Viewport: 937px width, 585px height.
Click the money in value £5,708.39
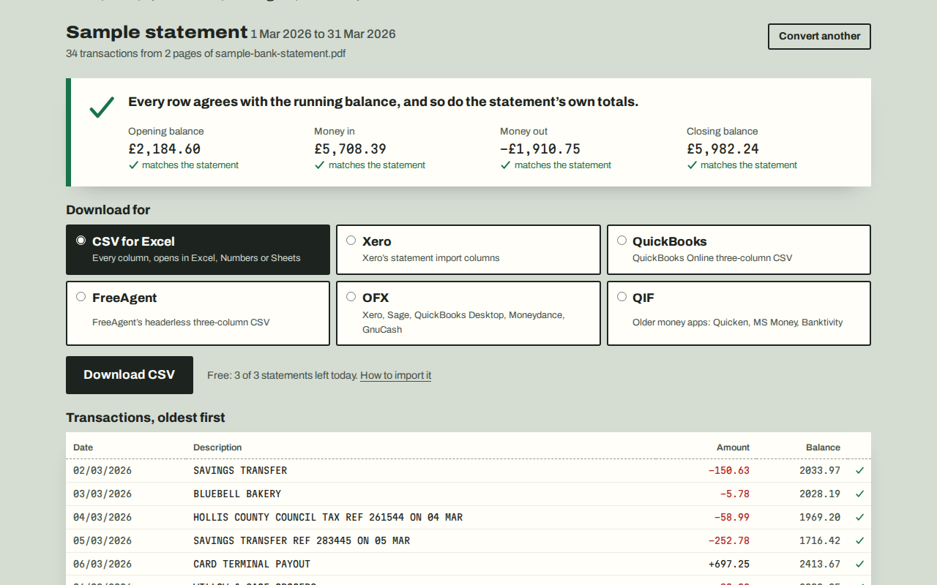(351, 149)
